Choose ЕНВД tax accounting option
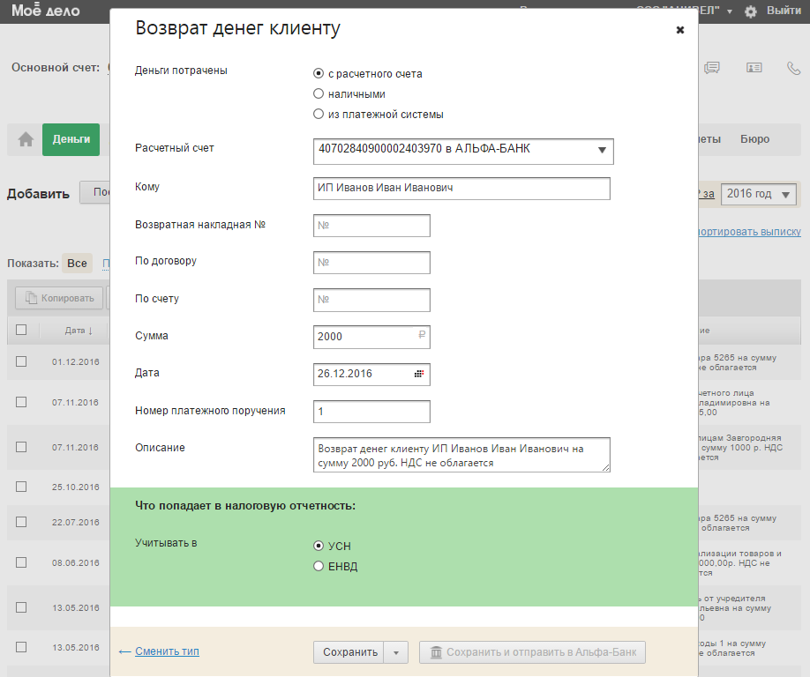Viewport: 810px width, 677px height. [x=319, y=566]
